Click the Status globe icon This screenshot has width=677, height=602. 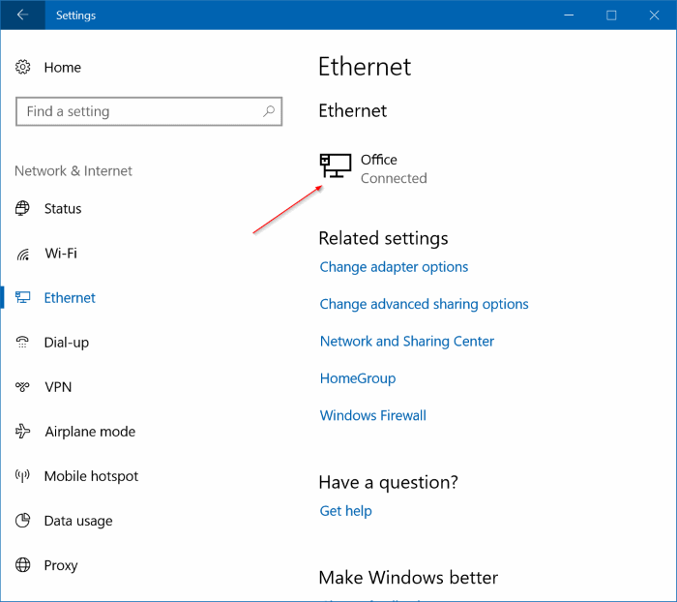pos(22,208)
